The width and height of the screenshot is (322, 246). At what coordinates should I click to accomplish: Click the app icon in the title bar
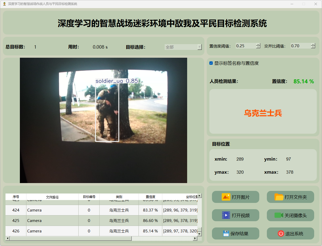4,4
